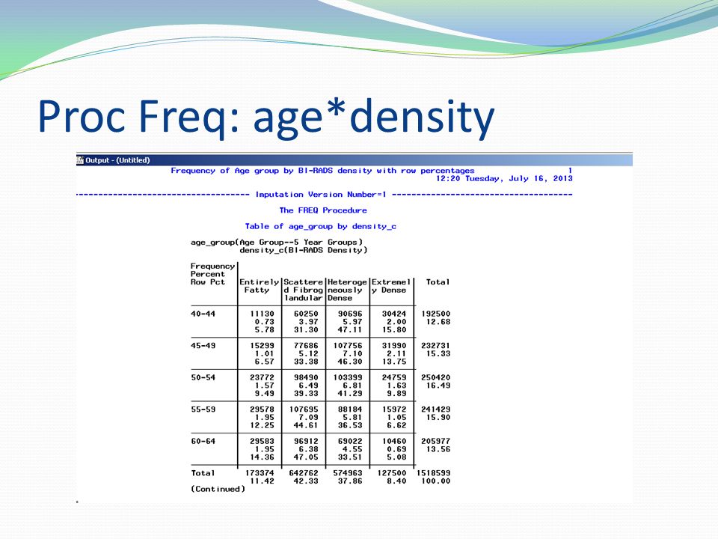Click row total 232731

click(435, 346)
